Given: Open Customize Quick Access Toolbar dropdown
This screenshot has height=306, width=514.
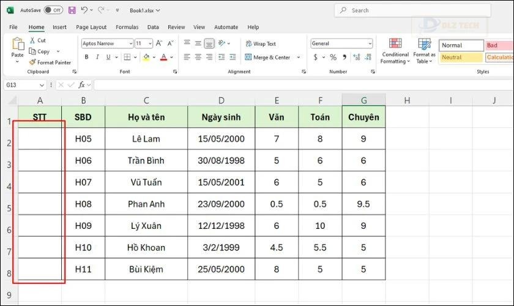Looking at the screenshot, I should pos(117,10).
